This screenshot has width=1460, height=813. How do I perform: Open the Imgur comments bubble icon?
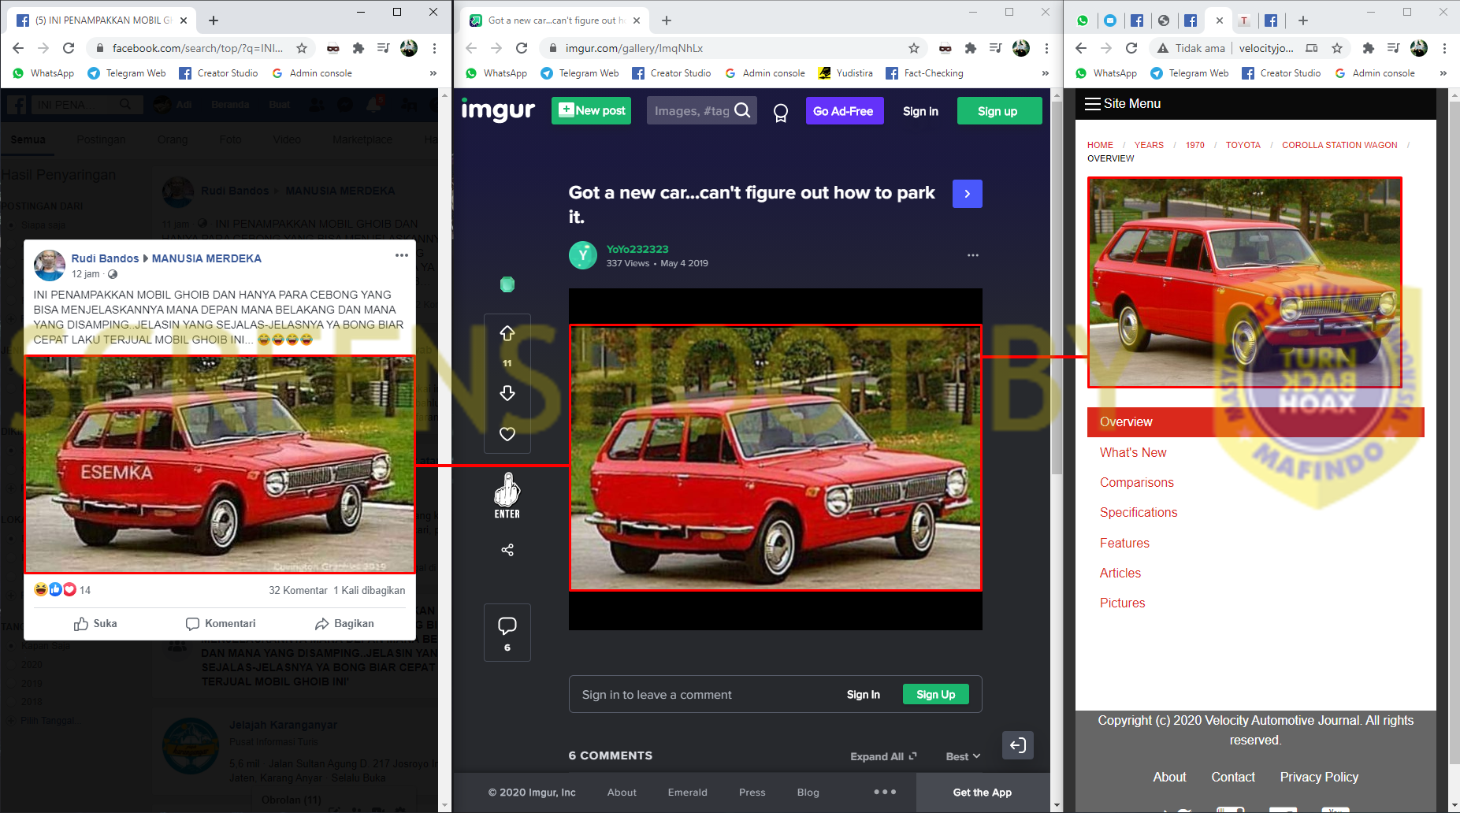(507, 626)
